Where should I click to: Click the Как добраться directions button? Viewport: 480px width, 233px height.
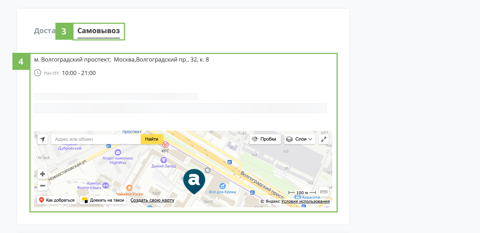56,200
